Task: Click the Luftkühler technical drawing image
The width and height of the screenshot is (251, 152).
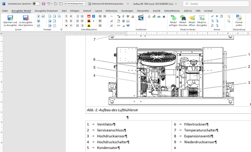Action: (x=171, y=76)
